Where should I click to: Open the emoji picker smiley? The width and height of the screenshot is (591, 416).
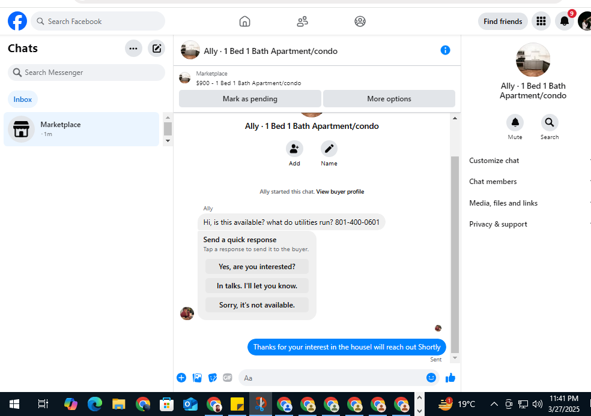431,378
